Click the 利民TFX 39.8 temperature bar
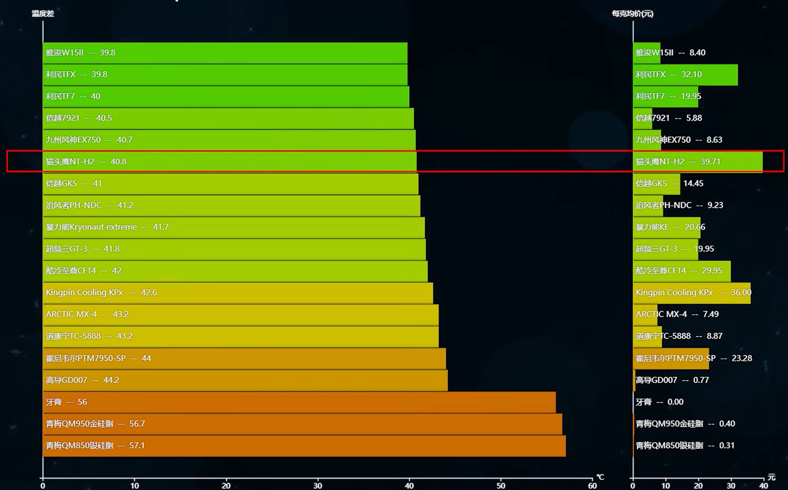This screenshot has width=788, height=490. click(x=225, y=75)
